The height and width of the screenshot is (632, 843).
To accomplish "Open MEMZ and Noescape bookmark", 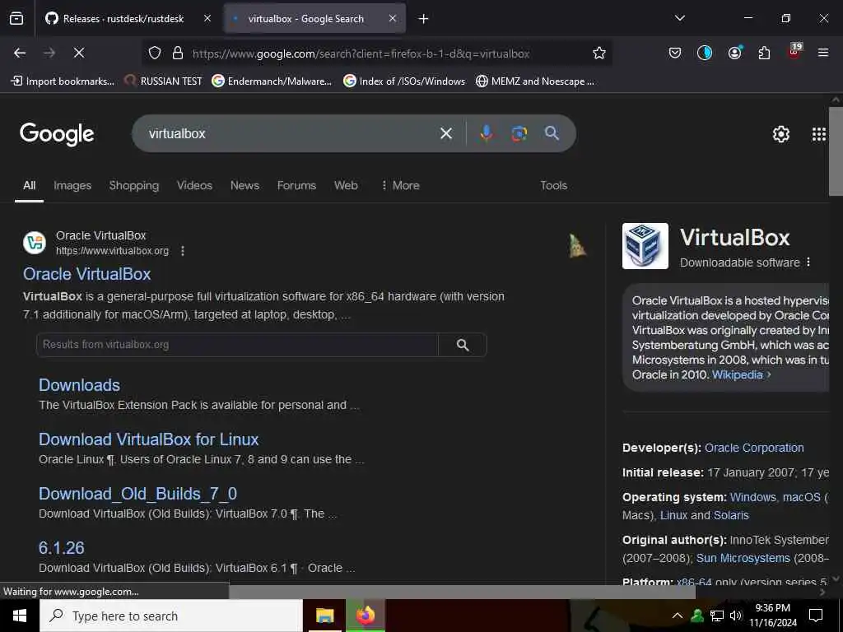I will (535, 81).
